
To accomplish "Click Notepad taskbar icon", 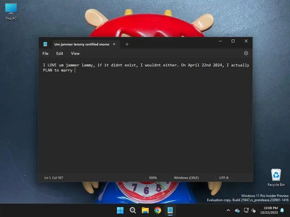I will point(170,210).
